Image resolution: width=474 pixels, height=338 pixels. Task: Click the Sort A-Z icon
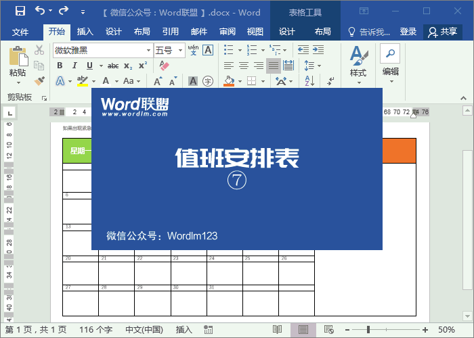[309, 81]
